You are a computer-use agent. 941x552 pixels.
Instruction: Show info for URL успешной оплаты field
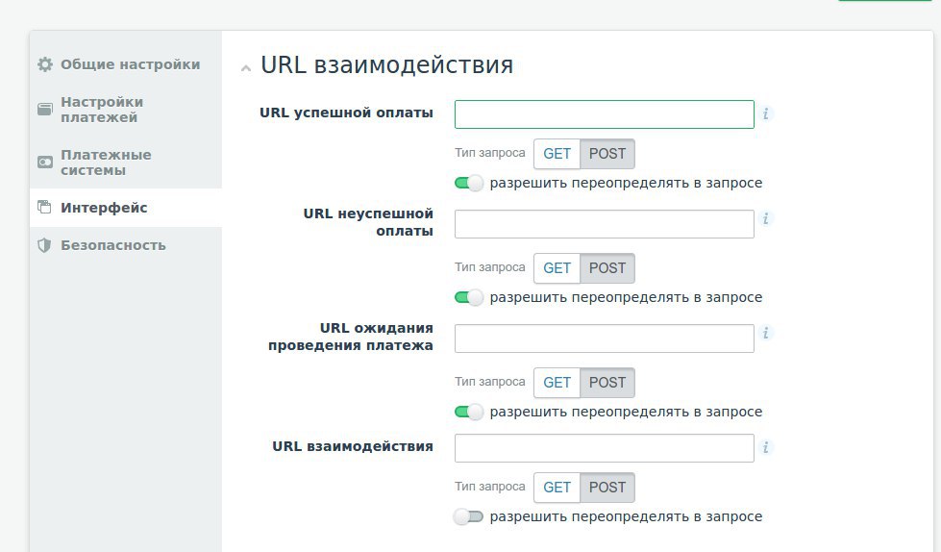point(766,113)
